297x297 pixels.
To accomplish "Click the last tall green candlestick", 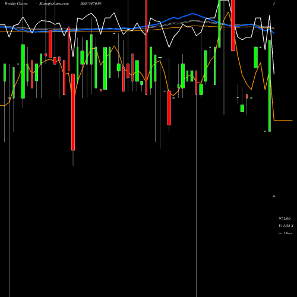I will point(270,86).
